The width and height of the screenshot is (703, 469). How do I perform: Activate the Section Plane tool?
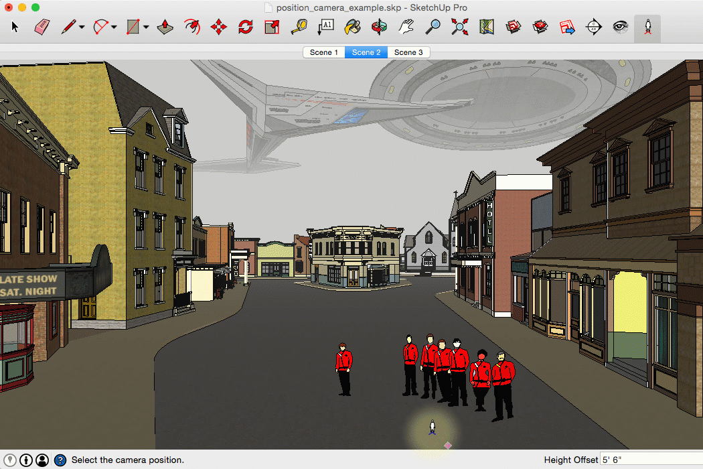(594, 27)
